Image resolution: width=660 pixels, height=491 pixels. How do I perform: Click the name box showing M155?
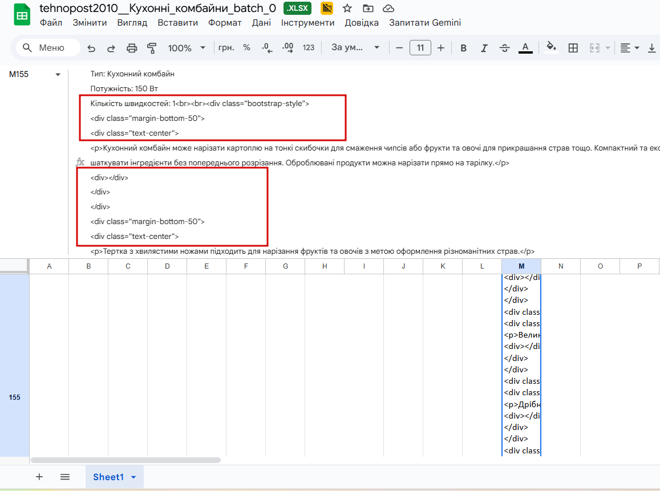click(x=19, y=74)
